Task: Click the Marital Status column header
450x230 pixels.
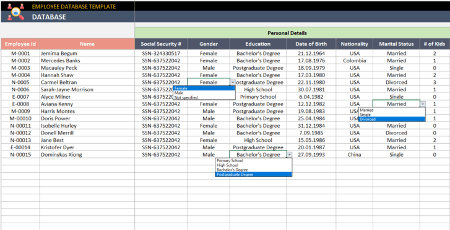Action: 396,44
